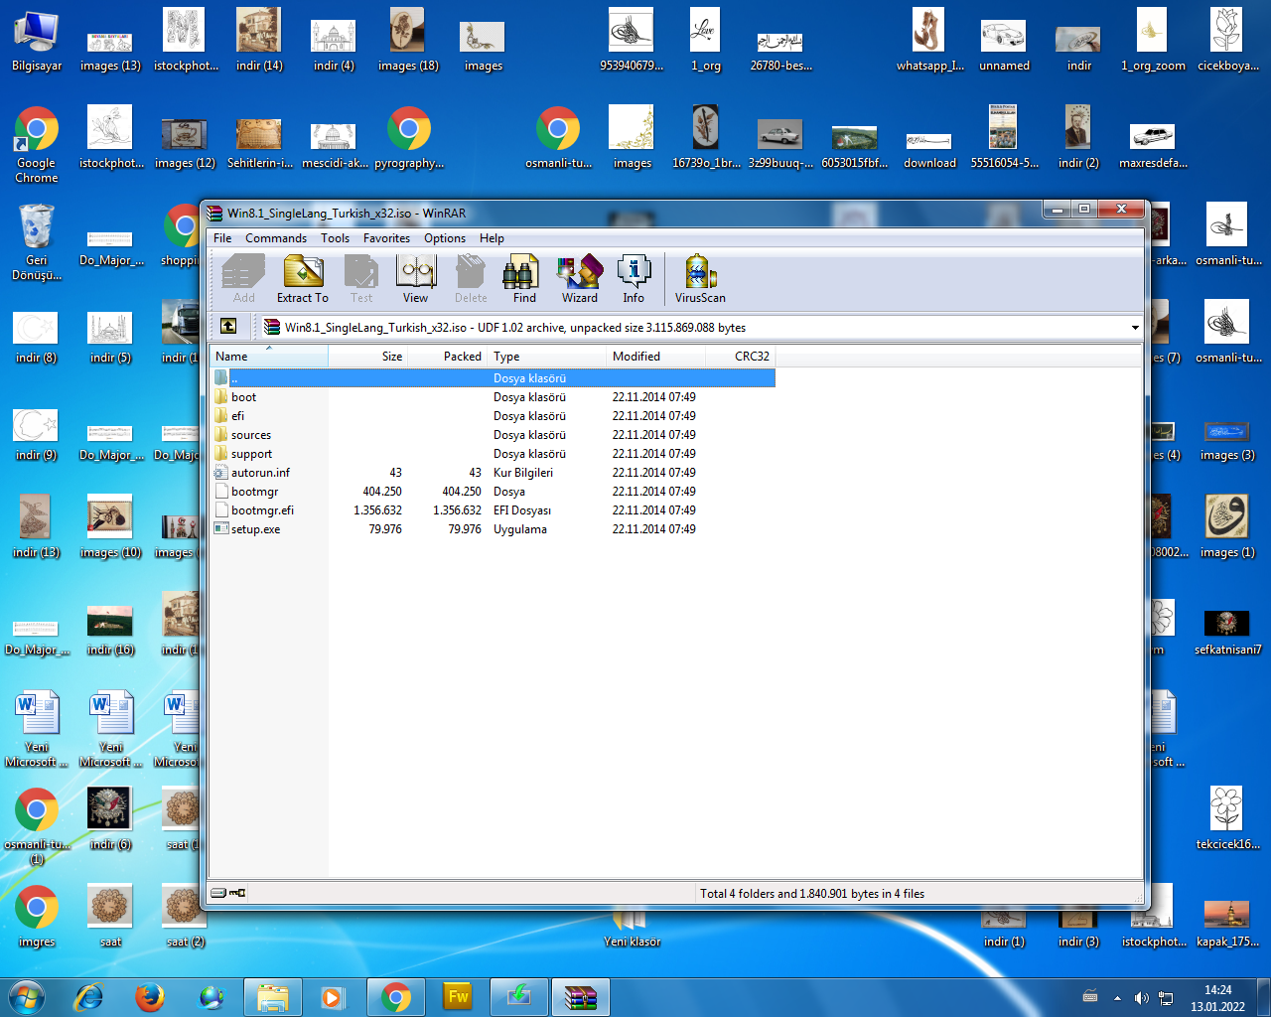This screenshot has width=1271, height=1017.
Task: Open the Commands menu
Action: click(x=276, y=238)
